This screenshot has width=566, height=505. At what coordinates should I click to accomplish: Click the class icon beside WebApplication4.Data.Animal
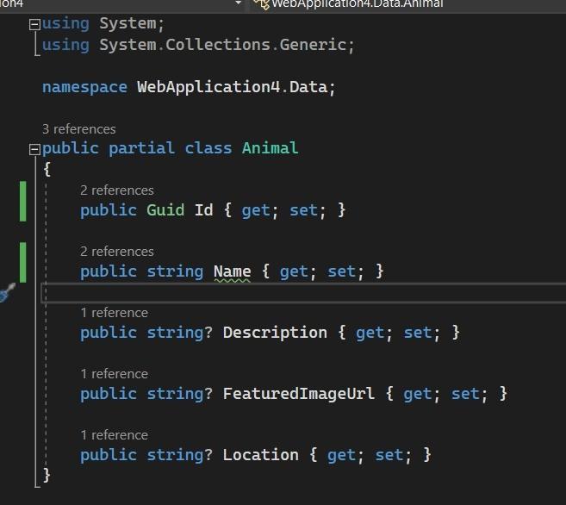[x=262, y=4]
